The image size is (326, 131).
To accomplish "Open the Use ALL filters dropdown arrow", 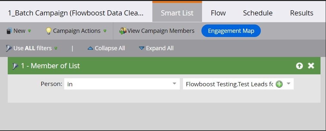I will (56, 48).
